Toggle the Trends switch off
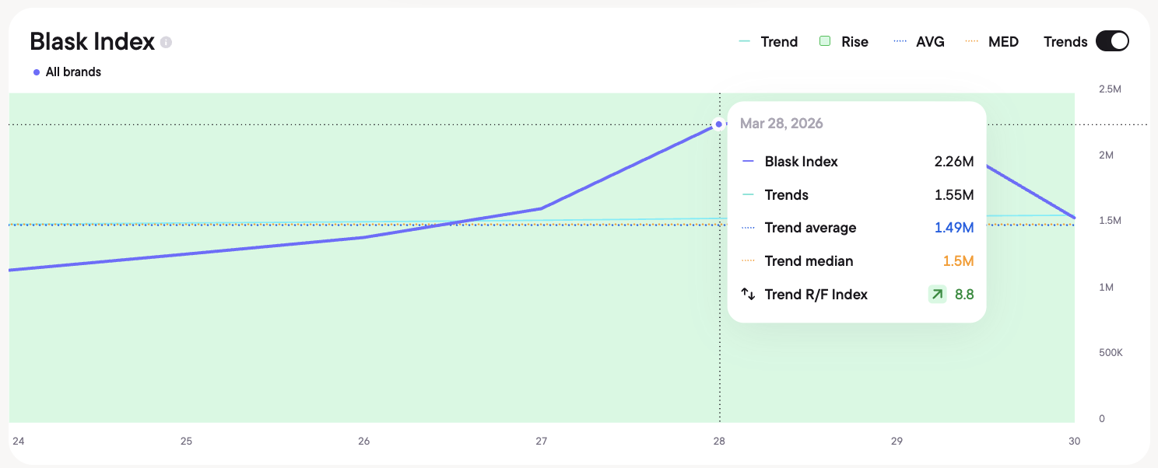This screenshot has width=1158, height=468. tap(1112, 41)
